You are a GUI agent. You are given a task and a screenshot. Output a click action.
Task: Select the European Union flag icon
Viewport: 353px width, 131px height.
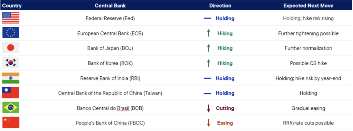pyautogui.click(x=11, y=33)
